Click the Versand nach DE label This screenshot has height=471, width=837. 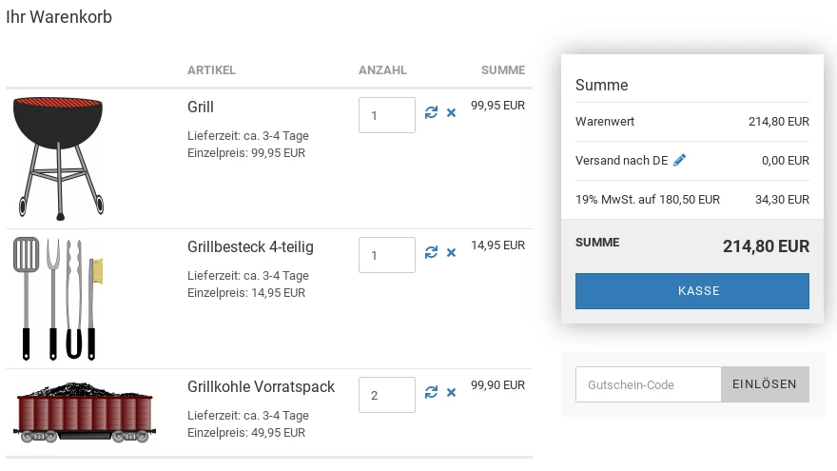tap(621, 160)
